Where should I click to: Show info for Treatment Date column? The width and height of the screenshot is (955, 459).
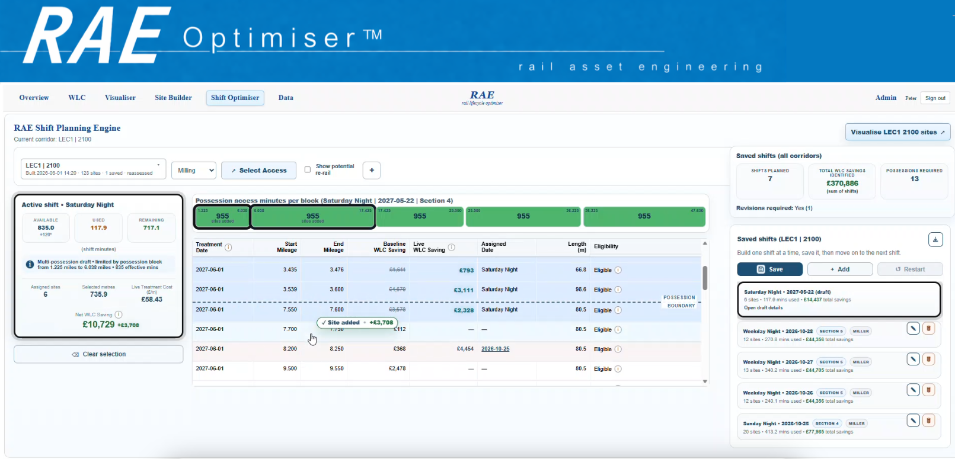[228, 247]
